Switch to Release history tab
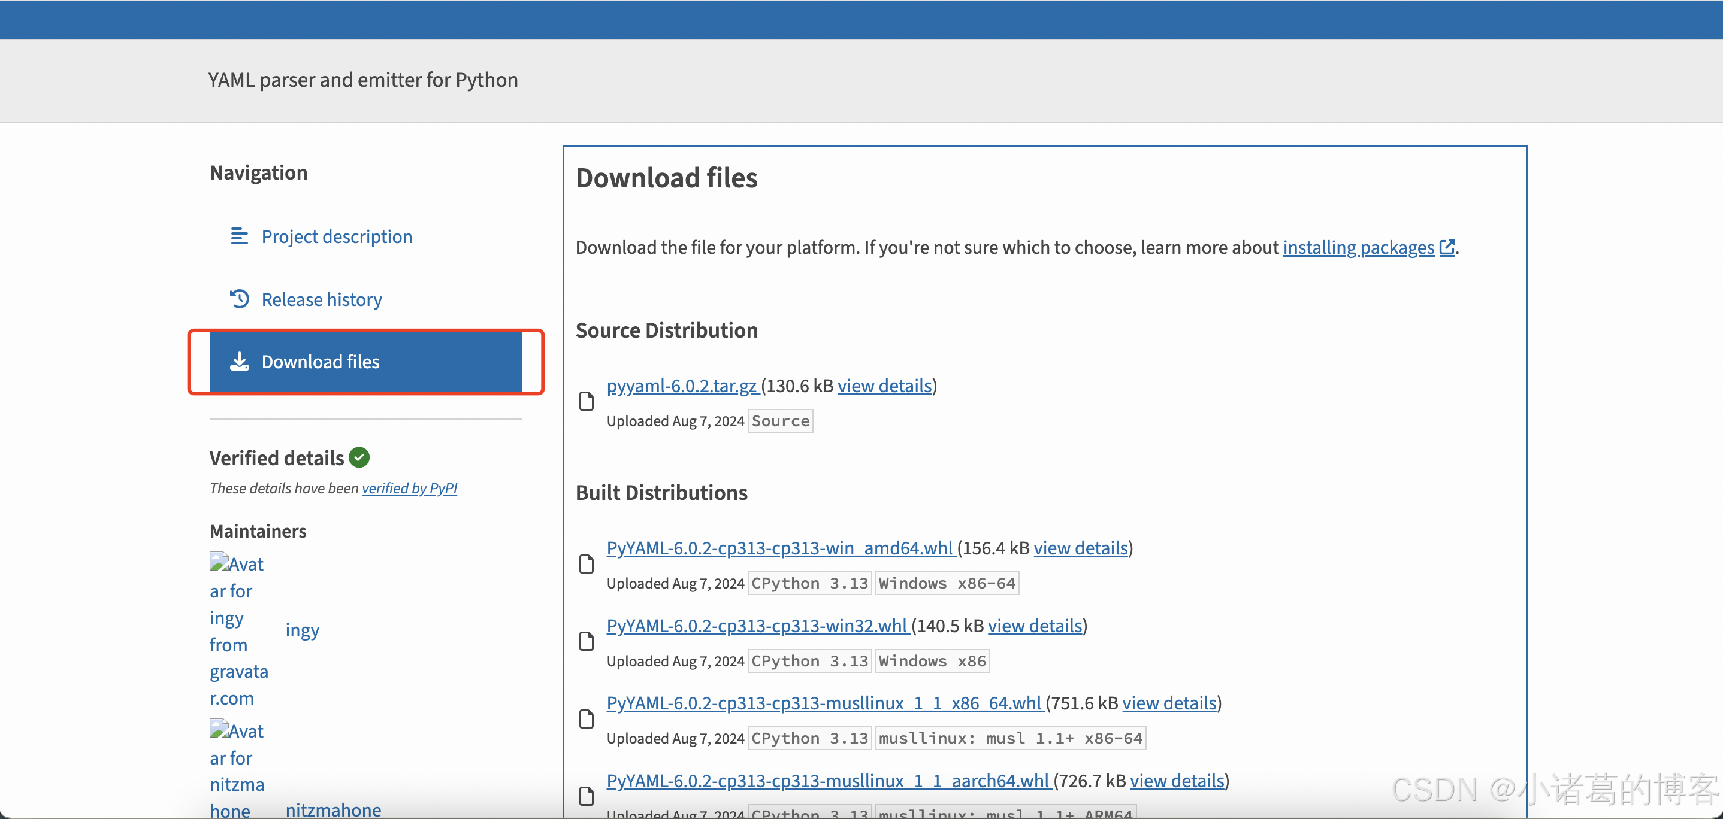 click(321, 299)
